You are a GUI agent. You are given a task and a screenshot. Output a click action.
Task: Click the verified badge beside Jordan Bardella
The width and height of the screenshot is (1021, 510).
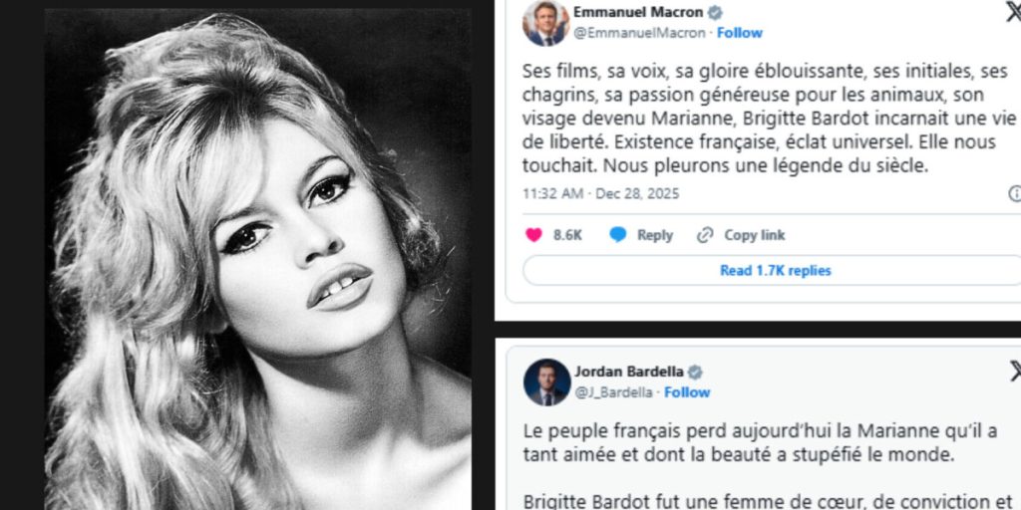pos(695,373)
